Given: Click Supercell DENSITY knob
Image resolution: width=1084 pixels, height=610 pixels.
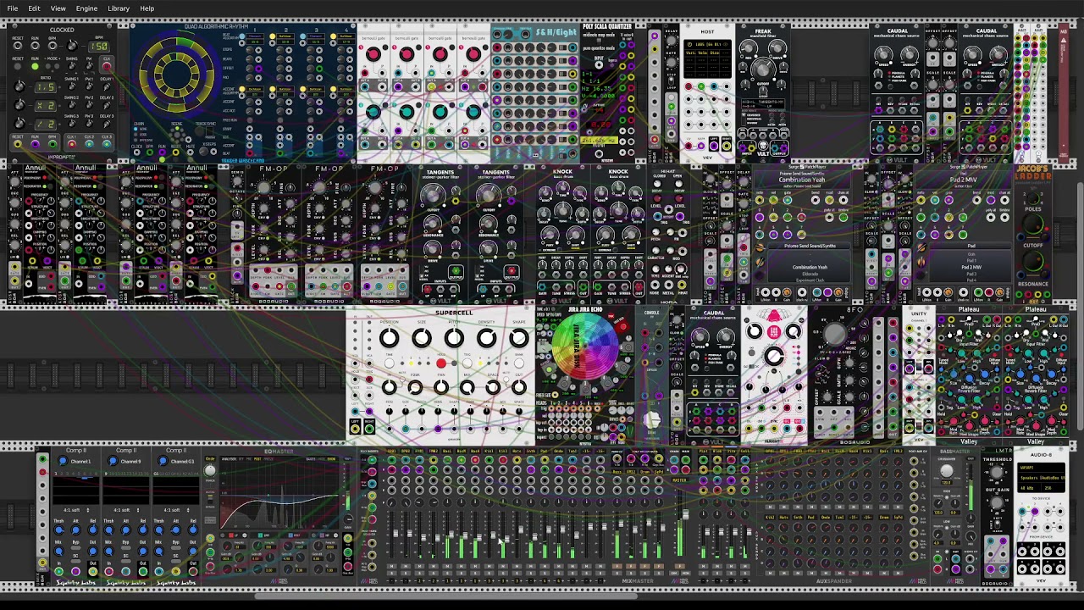Looking at the screenshot, I should [486, 339].
